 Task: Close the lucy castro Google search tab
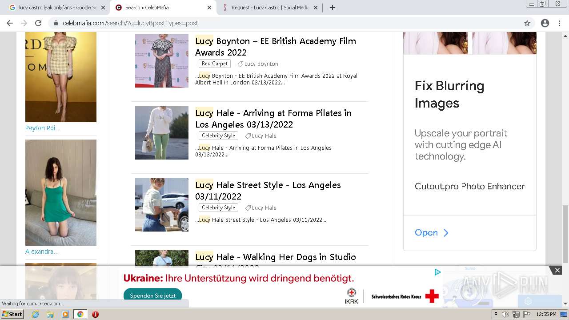[103, 8]
